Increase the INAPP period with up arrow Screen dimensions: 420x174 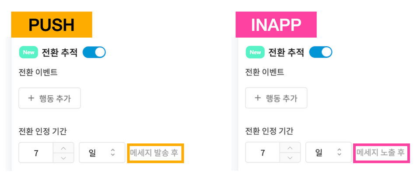(290, 148)
